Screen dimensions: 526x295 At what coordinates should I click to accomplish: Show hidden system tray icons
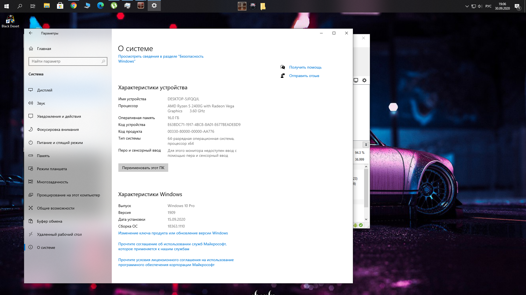pyautogui.click(x=467, y=6)
